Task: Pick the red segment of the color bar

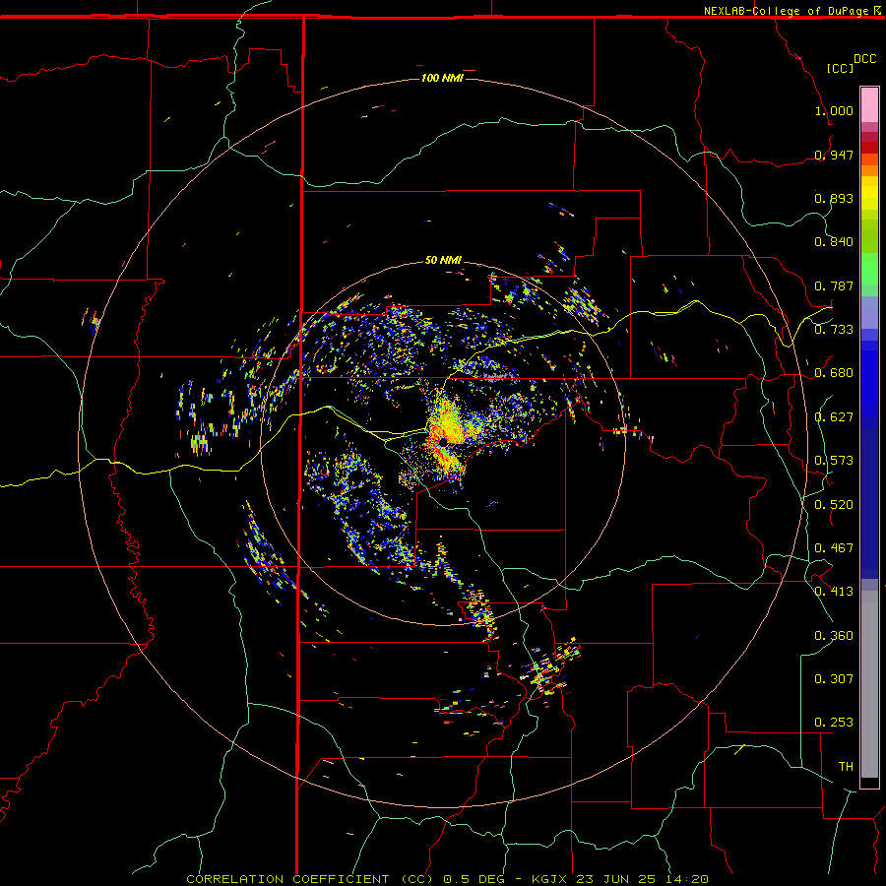Action: (869, 147)
